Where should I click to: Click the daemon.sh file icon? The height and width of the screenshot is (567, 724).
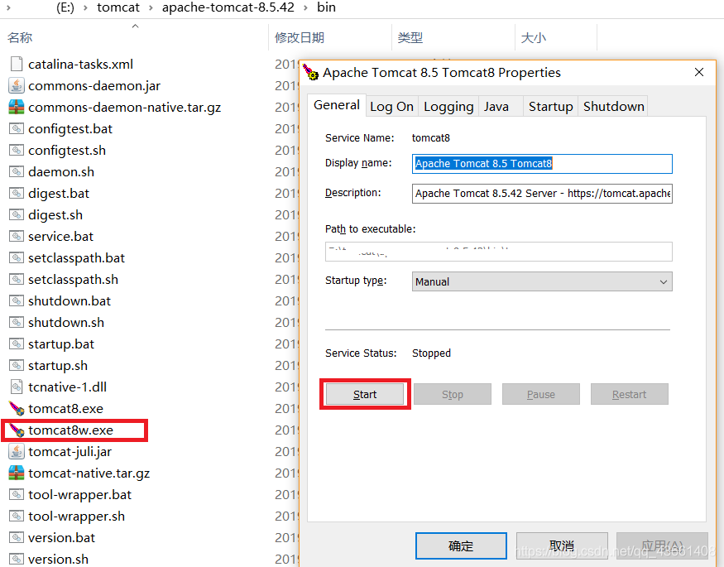pos(17,172)
